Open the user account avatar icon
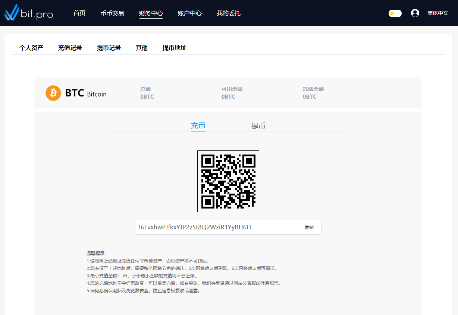The height and width of the screenshot is (315, 458). click(x=415, y=13)
